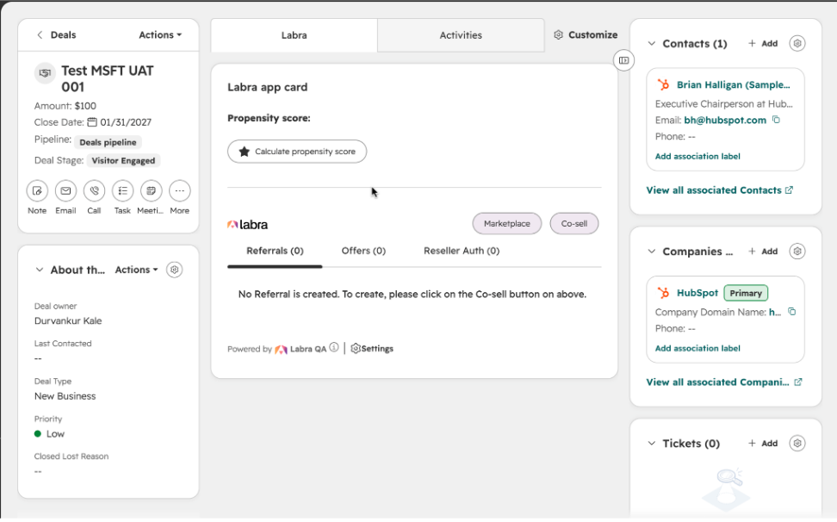Image resolution: width=837 pixels, height=522 pixels.
Task: Collapse the About this deal section
Action: 39,270
